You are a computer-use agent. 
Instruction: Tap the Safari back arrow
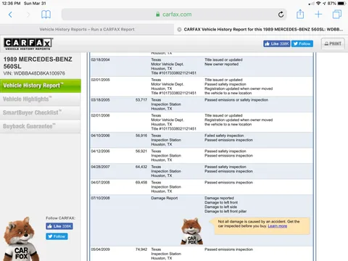[x=10, y=14]
